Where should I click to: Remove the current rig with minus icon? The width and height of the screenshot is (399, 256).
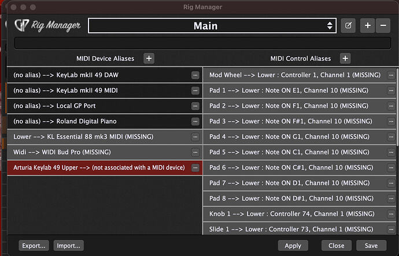point(383,25)
